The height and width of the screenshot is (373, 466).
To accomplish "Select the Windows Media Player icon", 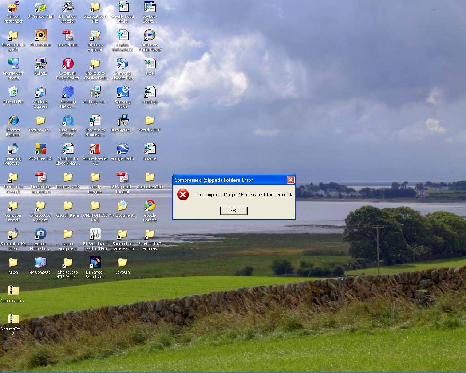I will point(150,36).
